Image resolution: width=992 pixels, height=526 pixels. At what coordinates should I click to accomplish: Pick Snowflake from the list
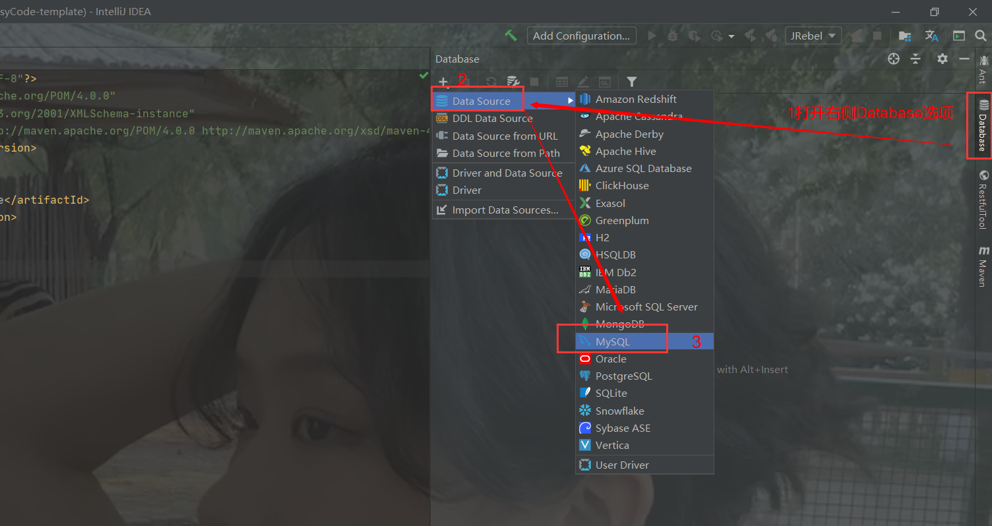click(644, 411)
